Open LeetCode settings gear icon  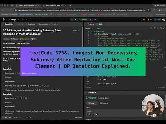pyautogui.click(x=144, y=20)
